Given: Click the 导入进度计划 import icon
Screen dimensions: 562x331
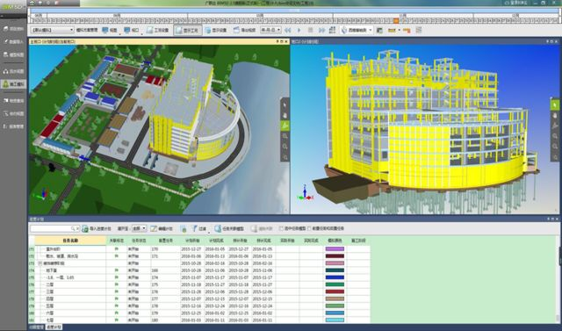Looking at the screenshot, I should pos(85,228).
